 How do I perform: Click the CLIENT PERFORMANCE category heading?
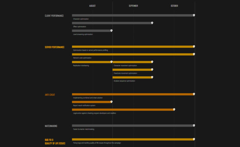54,16
